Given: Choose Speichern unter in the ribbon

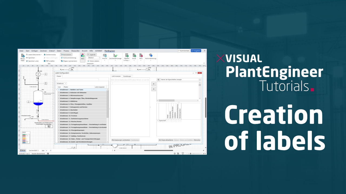Looking at the screenshot, I should [x=32, y=61].
